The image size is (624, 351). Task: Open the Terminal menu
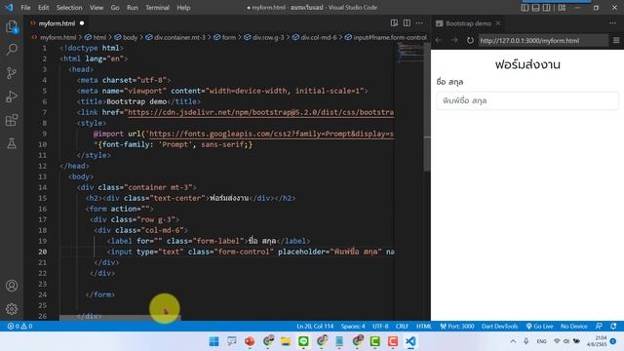[x=157, y=8]
